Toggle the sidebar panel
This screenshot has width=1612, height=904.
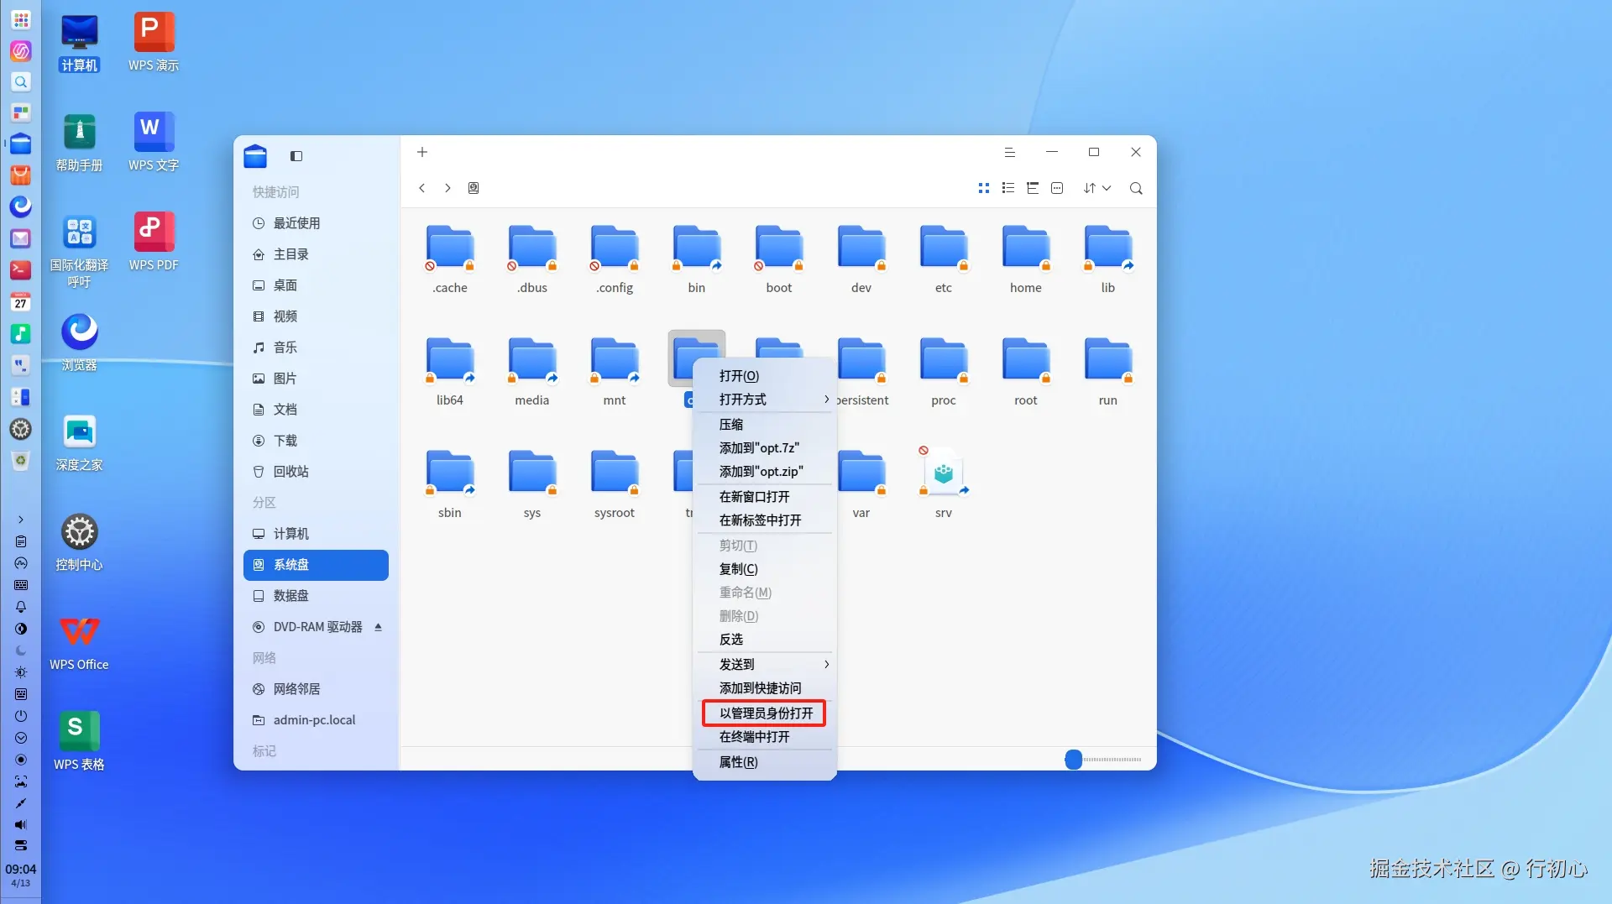tap(296, 156)
